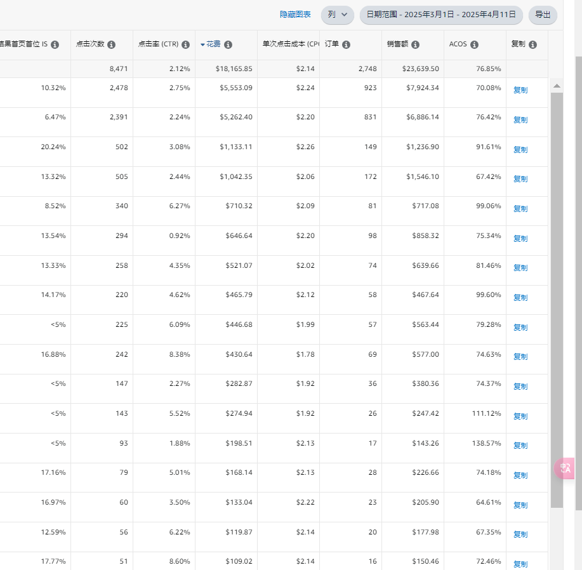Image resolution: width=582 pixels, height=570 pixels.
Task: Click the 隐藏图表 link
Action: pyautogui.click(x=295, y=15)
